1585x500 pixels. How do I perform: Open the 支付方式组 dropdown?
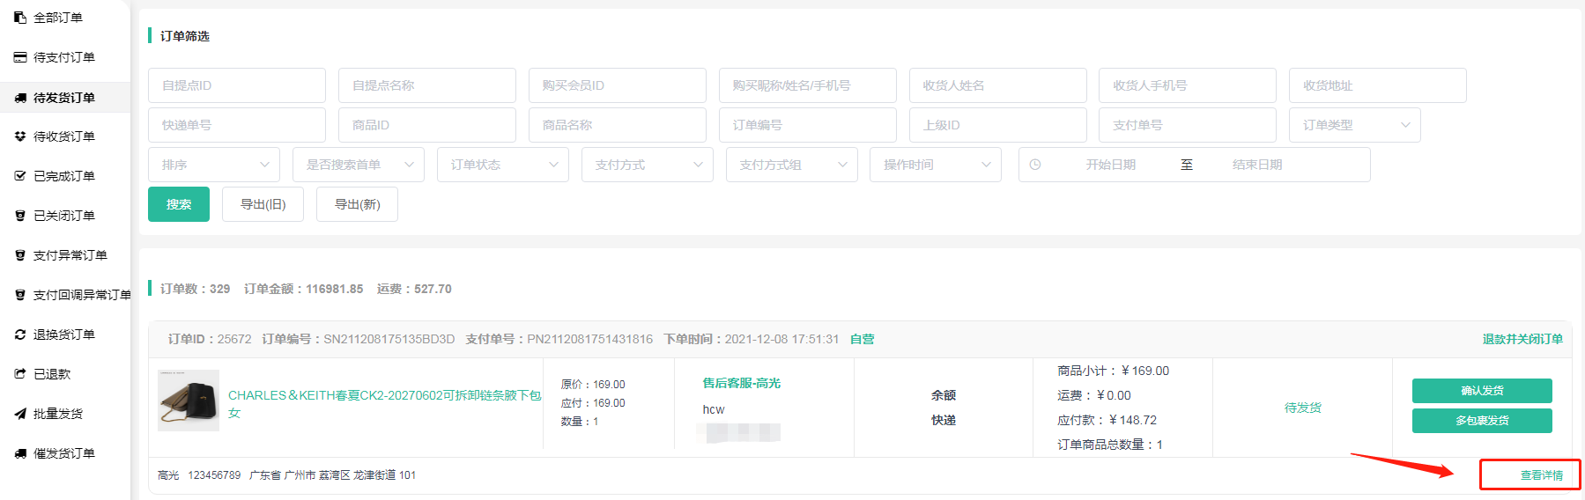pos(792,165)
